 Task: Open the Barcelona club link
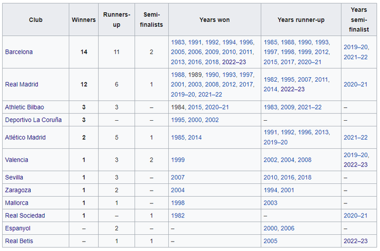pos(19,52)
